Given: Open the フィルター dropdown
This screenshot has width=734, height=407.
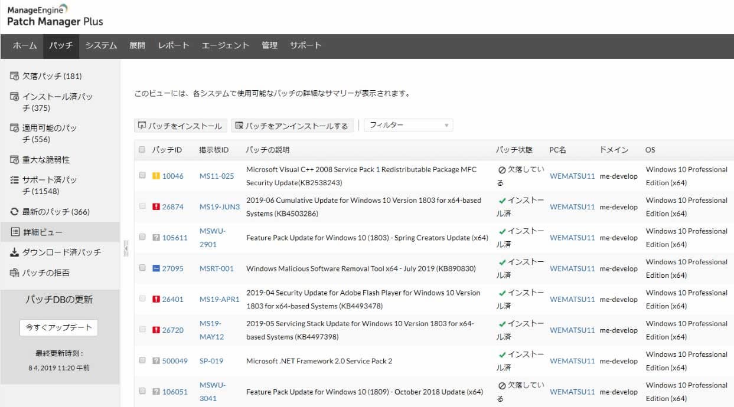Looking at the screenshot, I should tap(407, 124).
